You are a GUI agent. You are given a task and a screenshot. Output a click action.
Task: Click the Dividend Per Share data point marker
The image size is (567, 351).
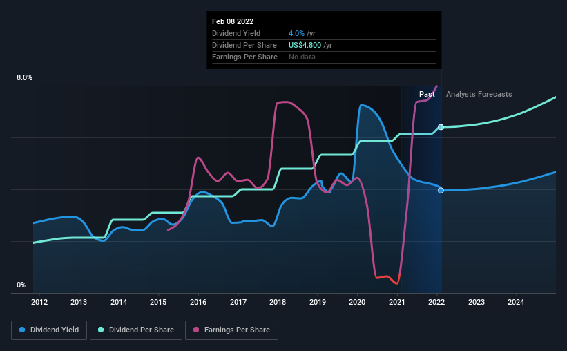[441, 127]
